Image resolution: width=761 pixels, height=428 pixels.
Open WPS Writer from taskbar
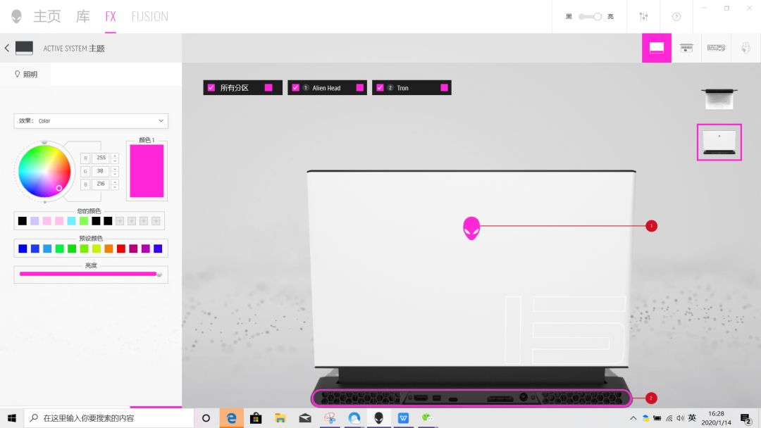(x=403, y=418)
